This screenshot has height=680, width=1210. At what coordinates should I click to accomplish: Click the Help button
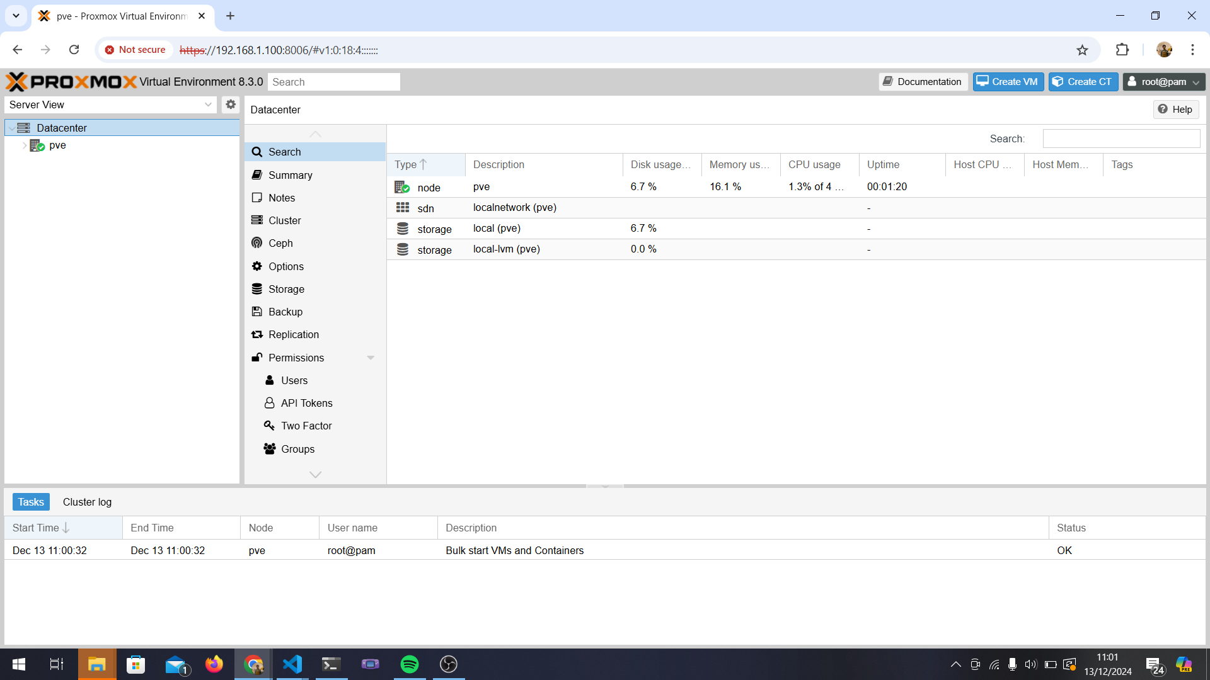[x=1176, y=110]
